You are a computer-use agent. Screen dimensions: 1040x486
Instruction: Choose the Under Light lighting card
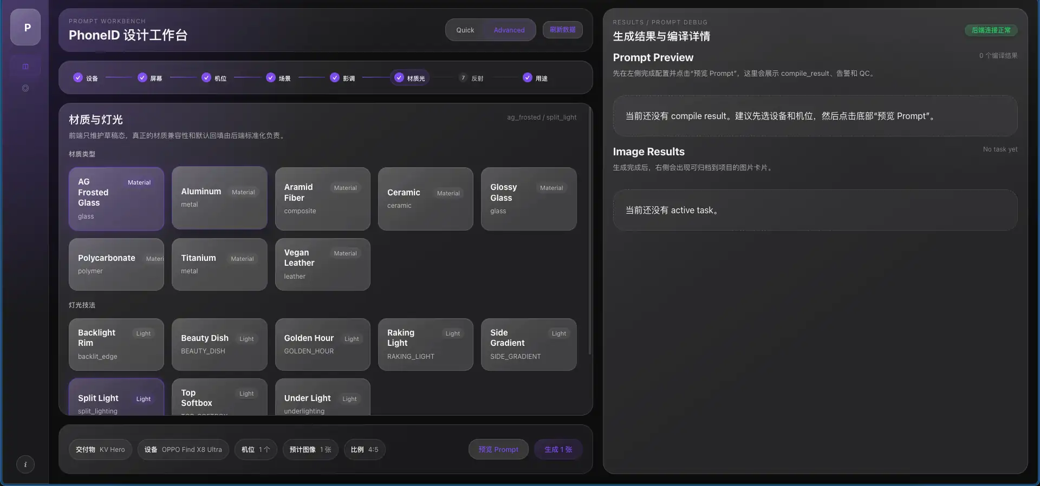[323, 398]
